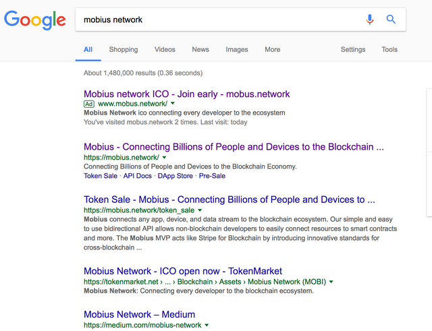Expand dropdown arrow next to medium.com/mobius-network

click(x=207, y=325)
